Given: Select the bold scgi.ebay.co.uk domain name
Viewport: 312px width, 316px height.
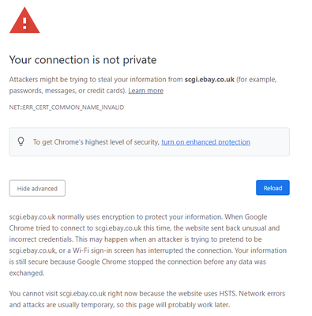Looking at the screenshot, I should pyautogui.click(x=209, y=80).
